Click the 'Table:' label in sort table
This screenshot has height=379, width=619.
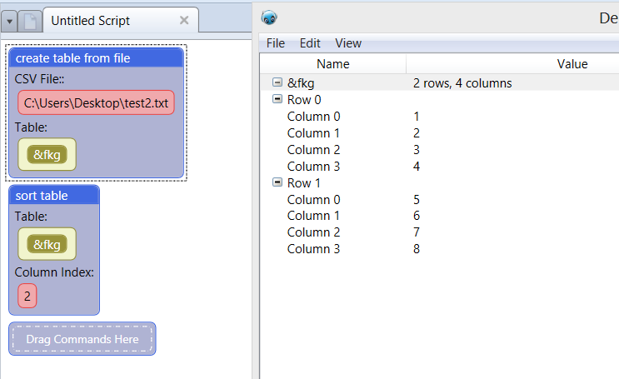point(31,217)
